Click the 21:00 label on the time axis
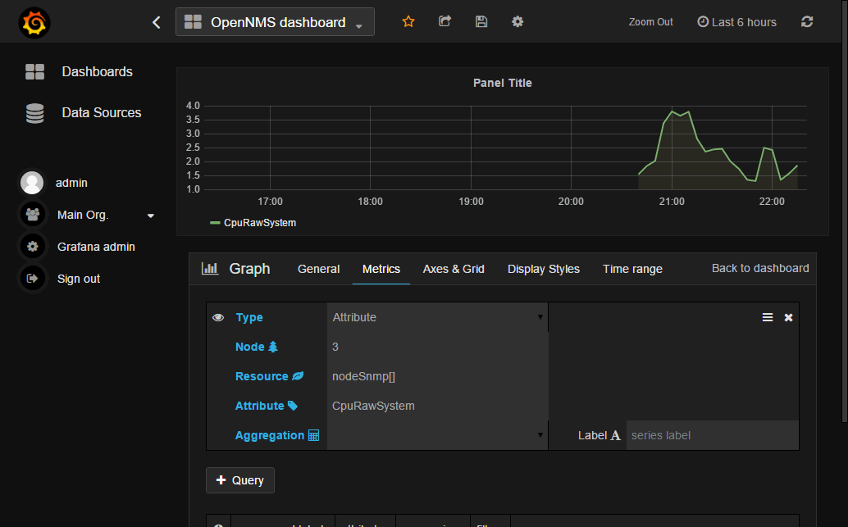This screenshot has width=848, height=527. (x=672, y=202)
